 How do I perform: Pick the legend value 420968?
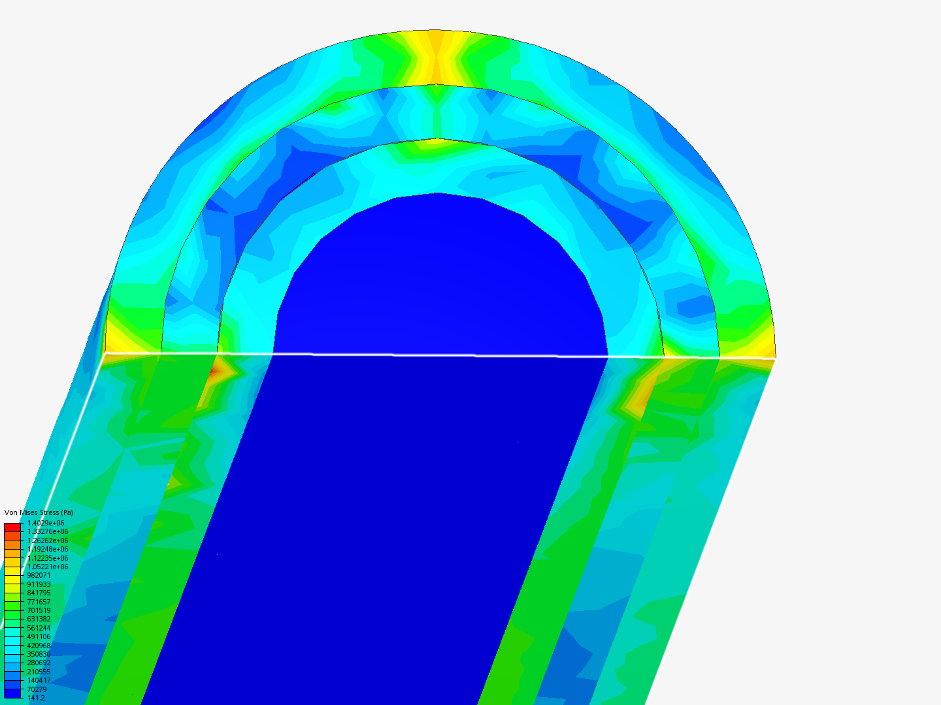click(39, 646)
